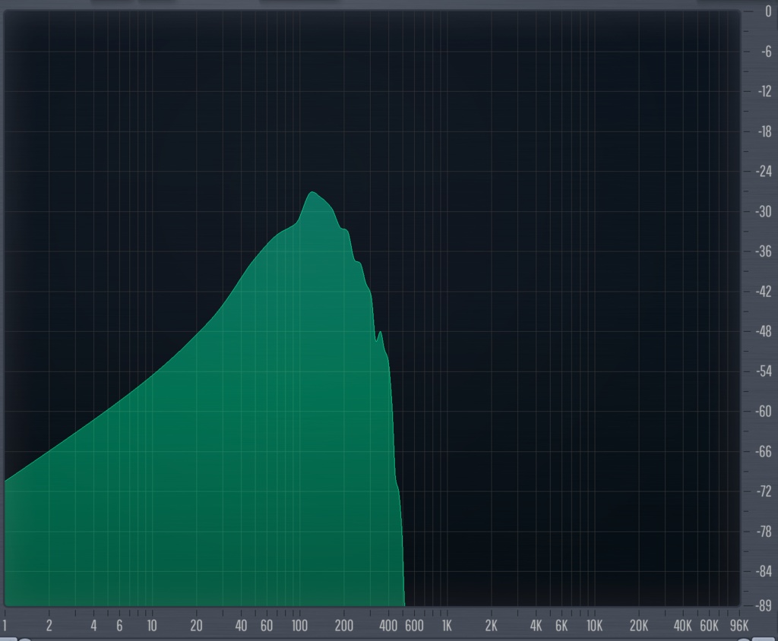Viewport: 778px width, 641px height.
Task: Click the -12 dB level label
Action: [x=764, y=91]
